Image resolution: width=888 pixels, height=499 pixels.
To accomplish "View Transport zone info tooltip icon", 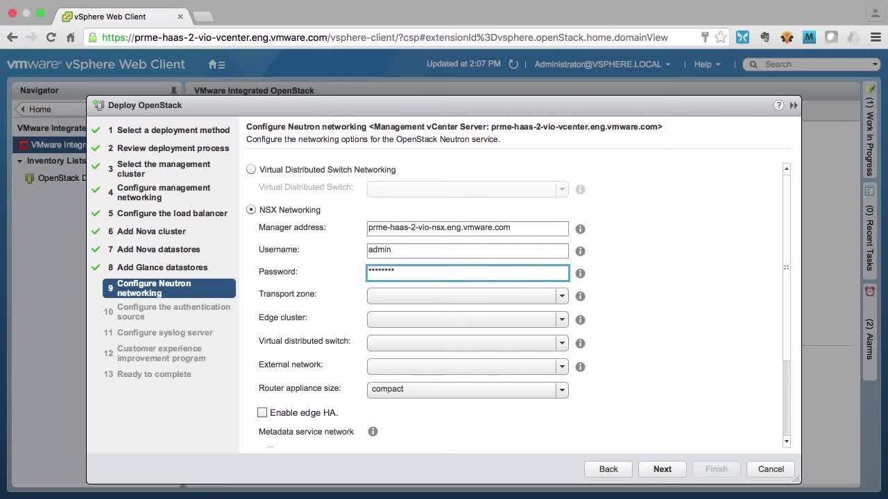I will click(580, 296).
